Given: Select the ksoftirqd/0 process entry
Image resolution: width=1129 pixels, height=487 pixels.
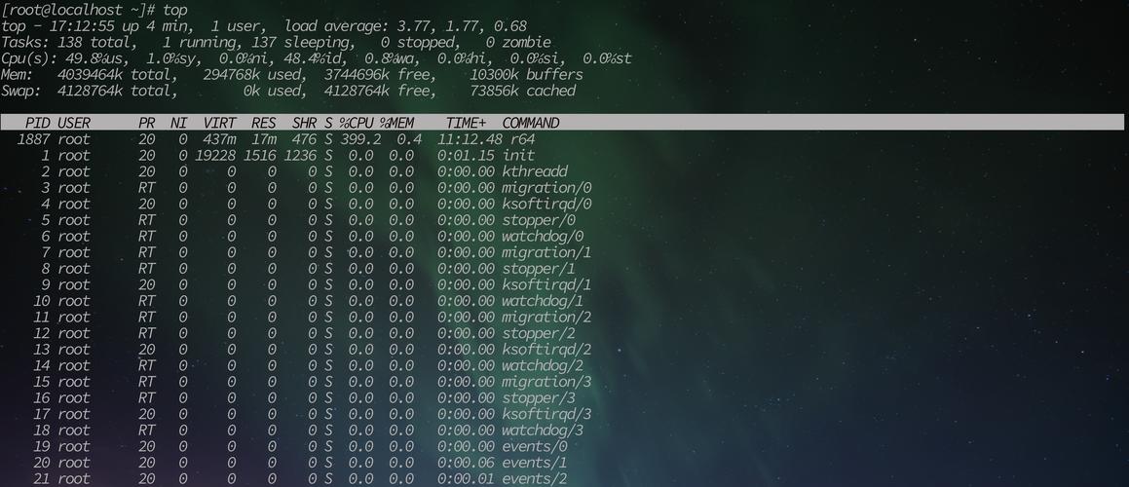Looking at the screenshot, I should click(546, 204).
